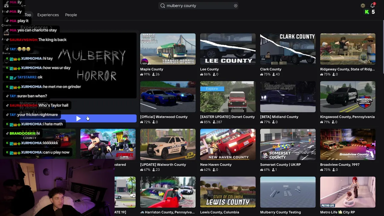This screenshot has width=384, height=216.
Task: Switch to the Top tab
Action: 28,15
